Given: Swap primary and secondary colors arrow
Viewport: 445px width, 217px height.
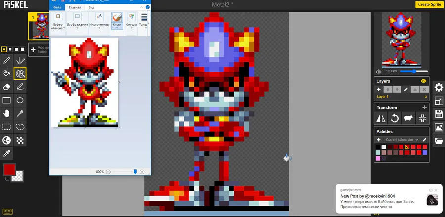Looking at the screenshot, I should pyautogui.click(x=7, y=179).
